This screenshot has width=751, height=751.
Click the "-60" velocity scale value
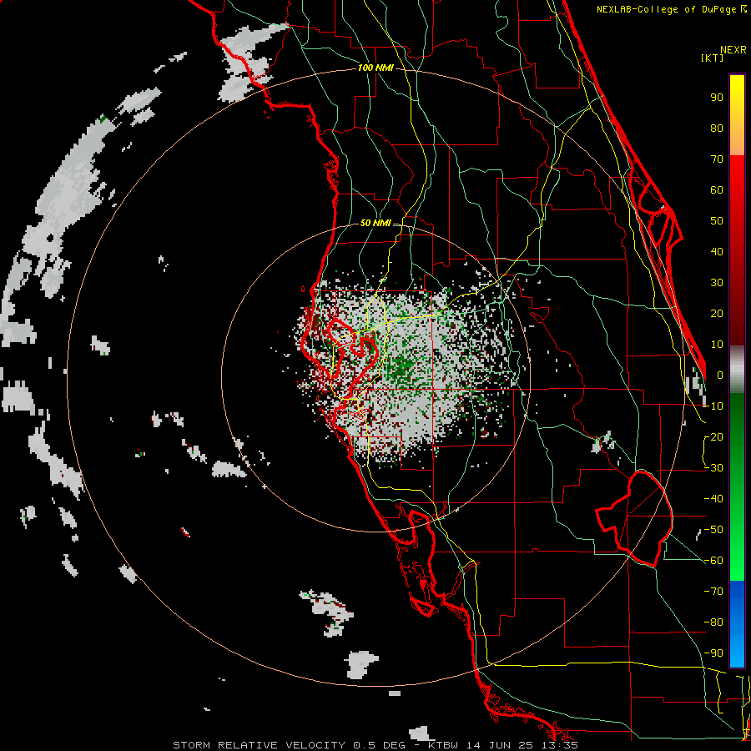pyautogui.click(x=713, y=561)
